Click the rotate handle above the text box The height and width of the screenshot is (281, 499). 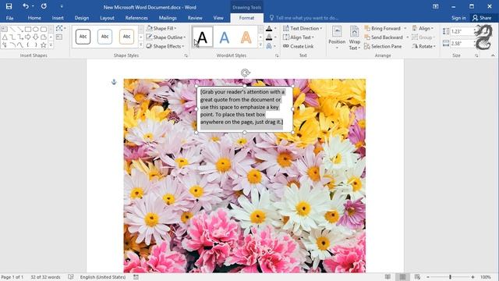point(245,73)
